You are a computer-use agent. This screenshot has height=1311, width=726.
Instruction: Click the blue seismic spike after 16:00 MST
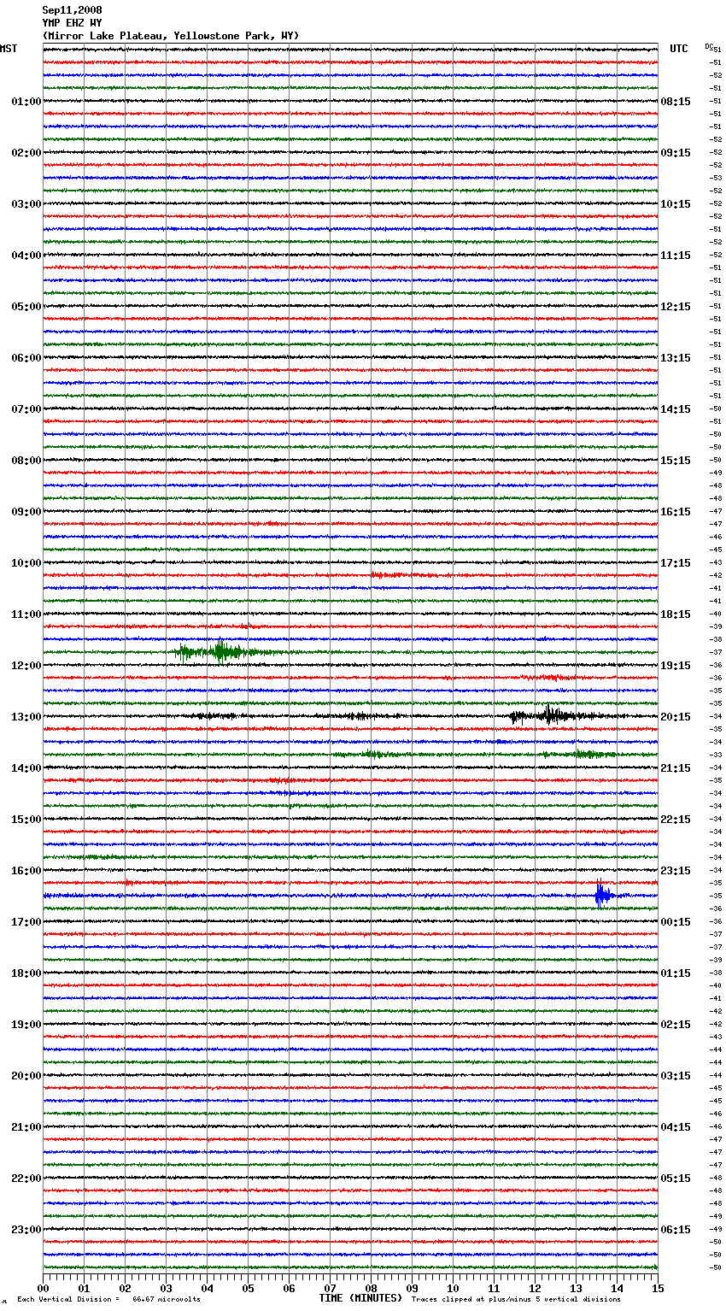[603, 895]
